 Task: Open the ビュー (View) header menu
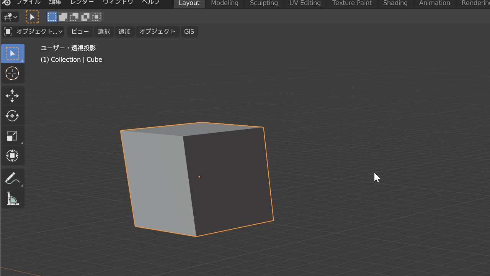[80, 31]
